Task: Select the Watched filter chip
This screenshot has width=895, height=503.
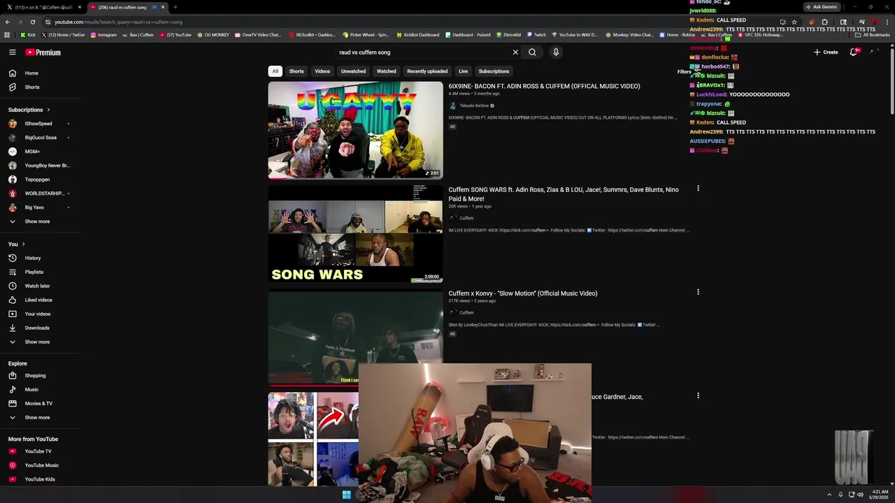Action: (x=386, y=71)
